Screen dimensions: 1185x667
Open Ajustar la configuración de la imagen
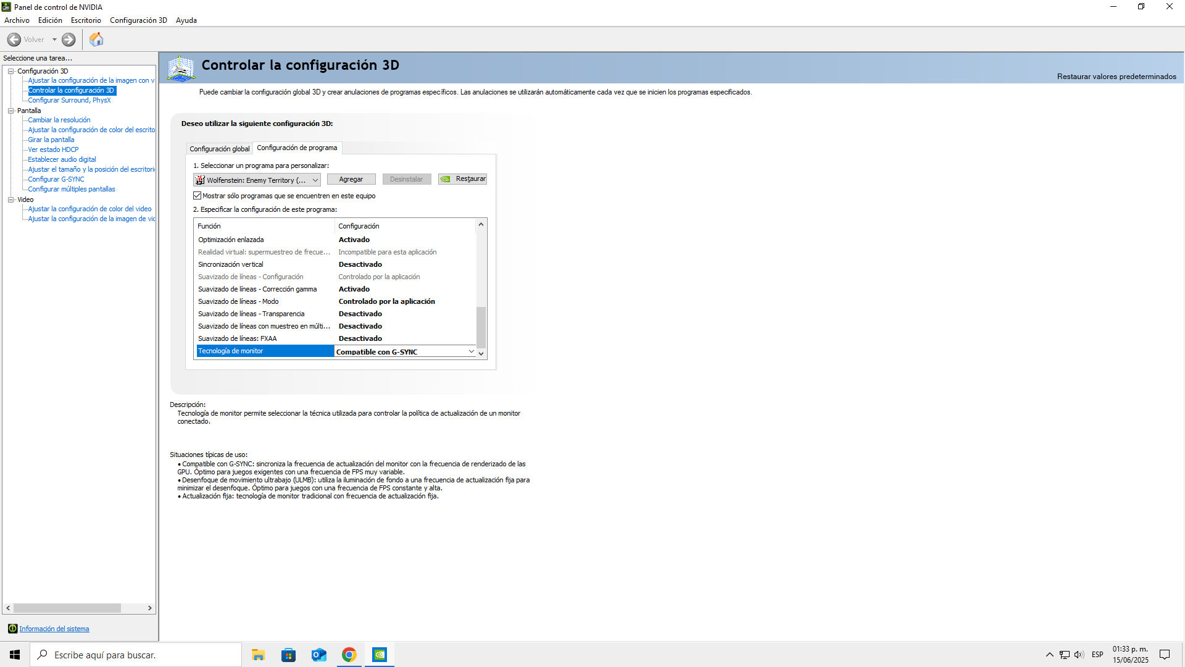pyautogui.click(x=91, y=80)
